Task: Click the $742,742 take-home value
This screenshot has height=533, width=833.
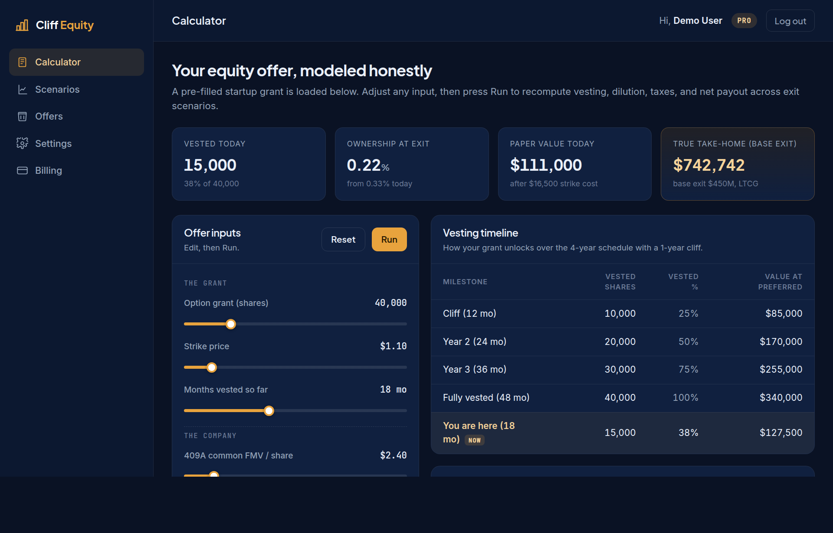Action: pyautogui.click(x=709, y=165)
